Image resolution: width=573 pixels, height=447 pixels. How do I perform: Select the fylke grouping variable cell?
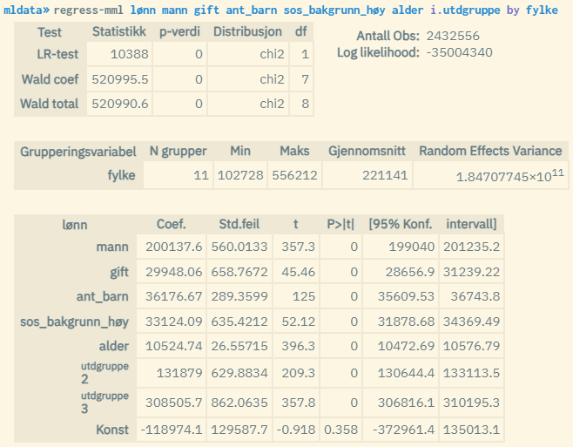pos(120,175)
